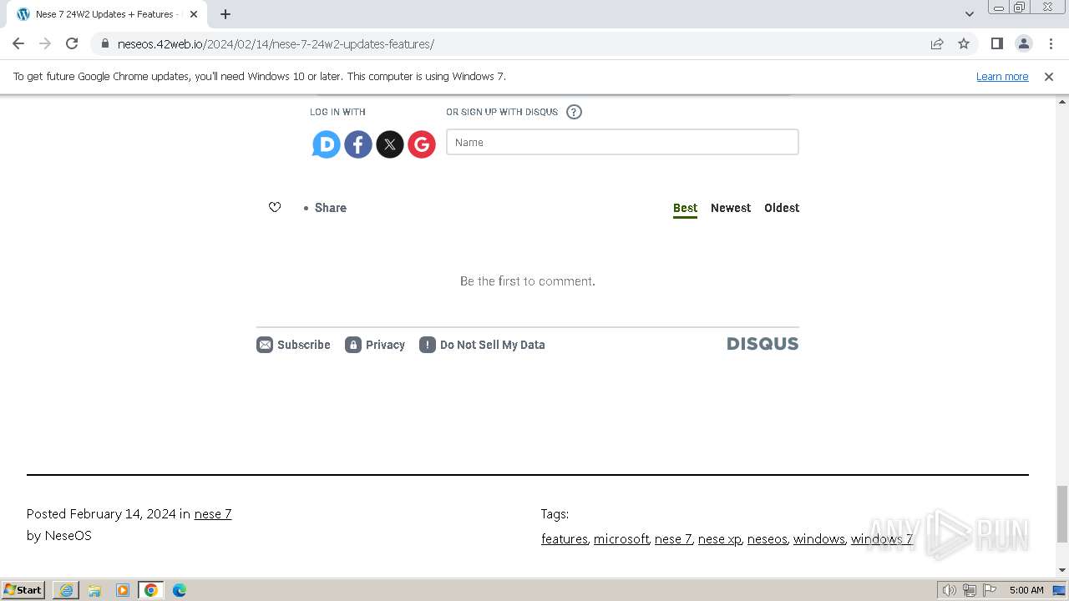This screenshot has width=1069, height=601.
Task: Click Do Not Sell My Data
Action: point(482,345)
